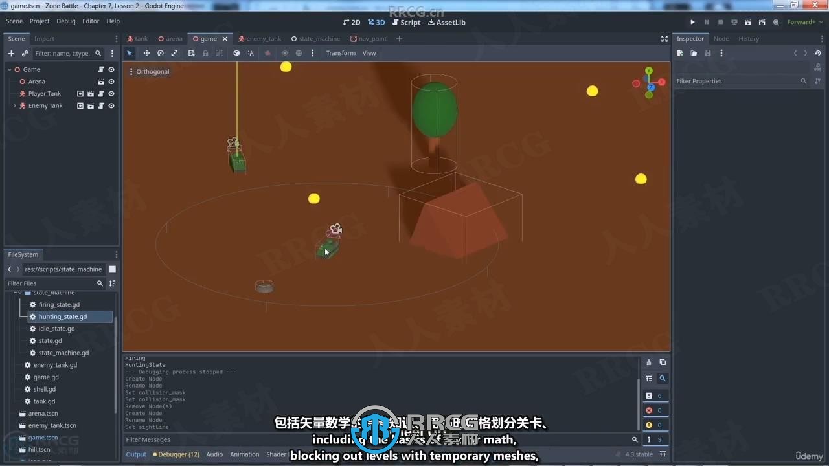829x466 pixels.
Task: Click Add Child Node plus icon
Action: pos(11,54)
